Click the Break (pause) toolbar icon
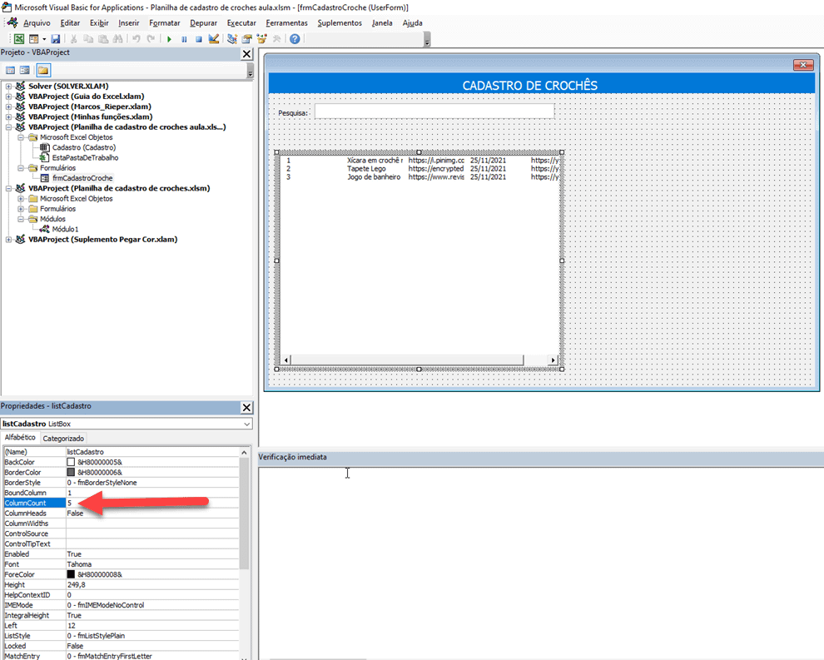This screenshot has height=660, width=824. click(184, 39)
